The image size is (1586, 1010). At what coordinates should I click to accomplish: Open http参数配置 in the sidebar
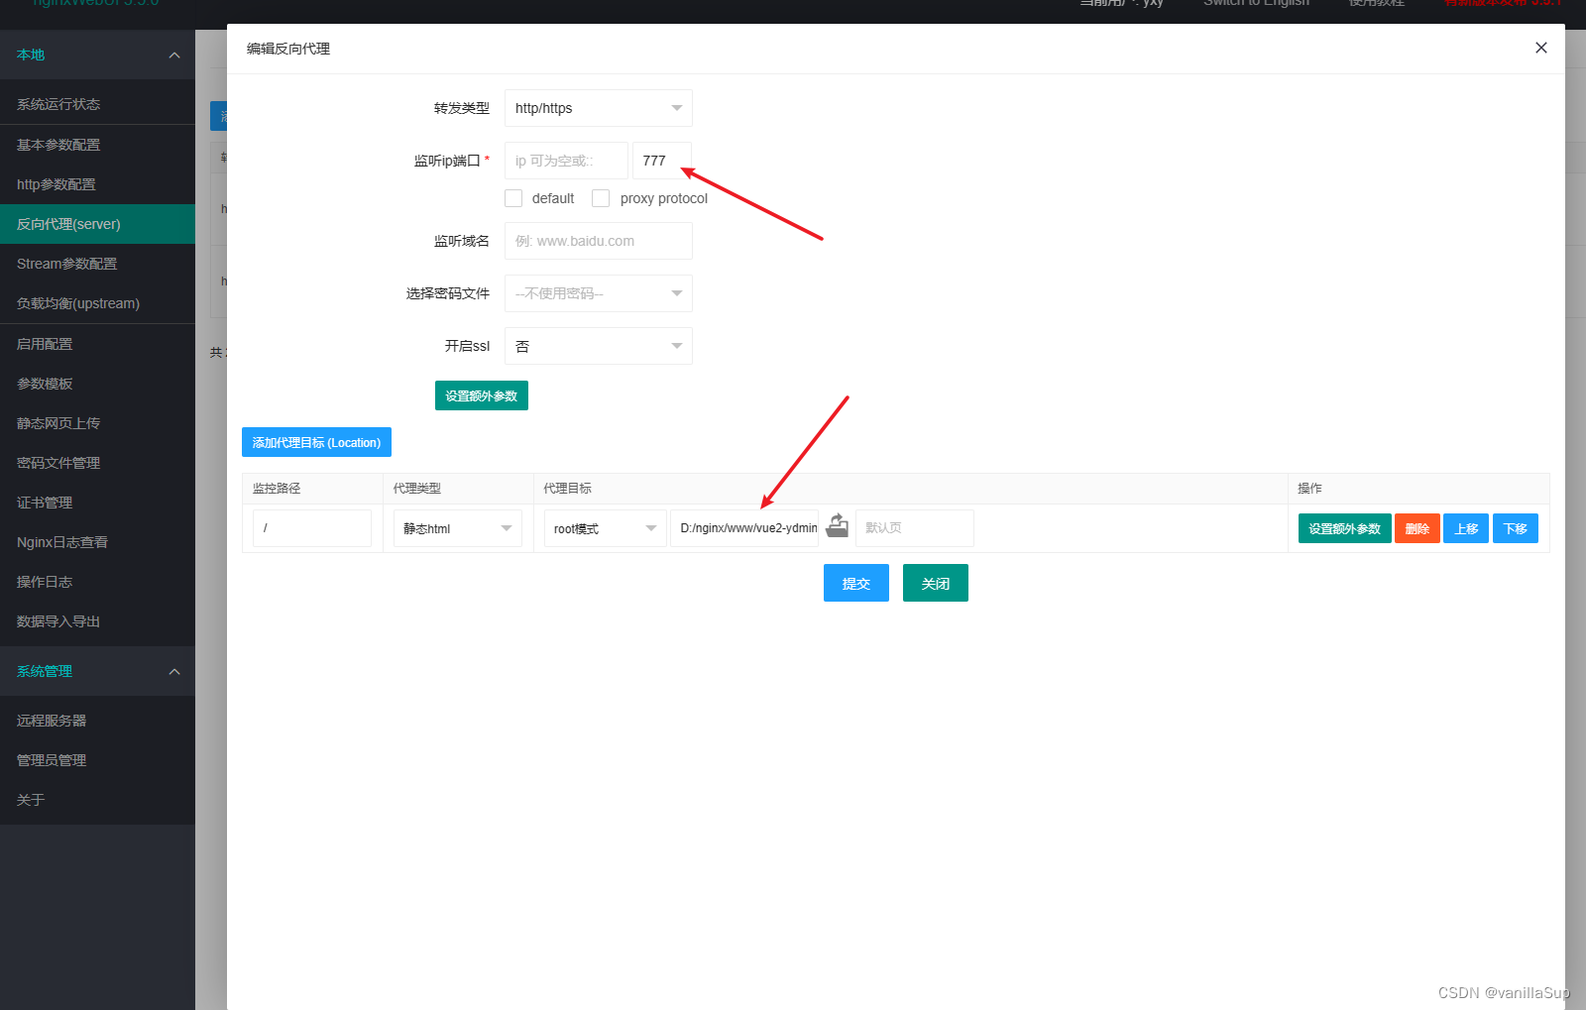point(97,184)
